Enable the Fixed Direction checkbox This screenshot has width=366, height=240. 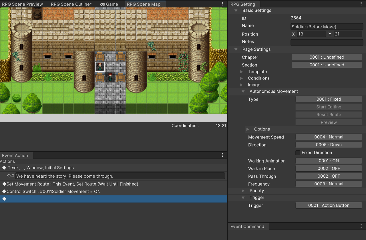[298, 153]
